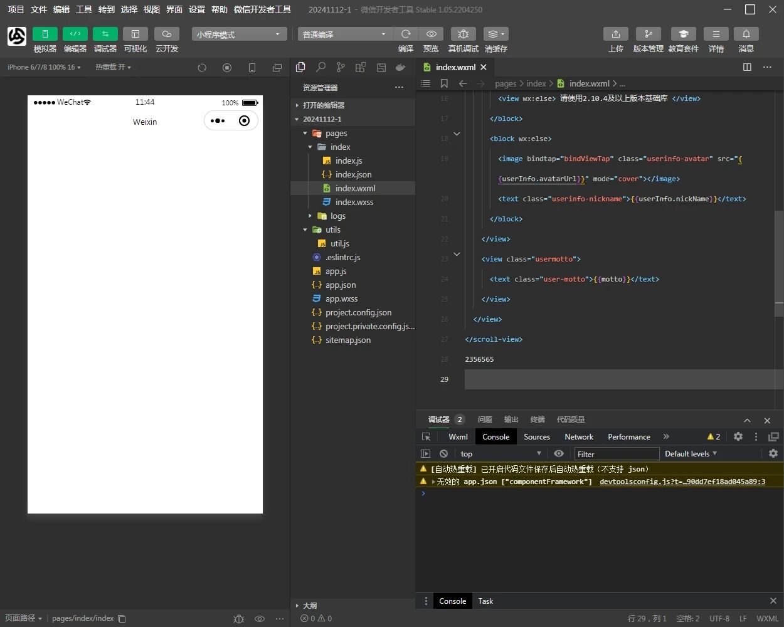784x627 pixels.
Task: Toggle the simulator (模拟器) panel
Action: click(x=45, y=34)
